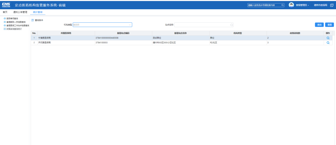Click the 基层站点编码 column header
Image resolution: width=336 pixels, height=145 pixels.
(123, 33)
